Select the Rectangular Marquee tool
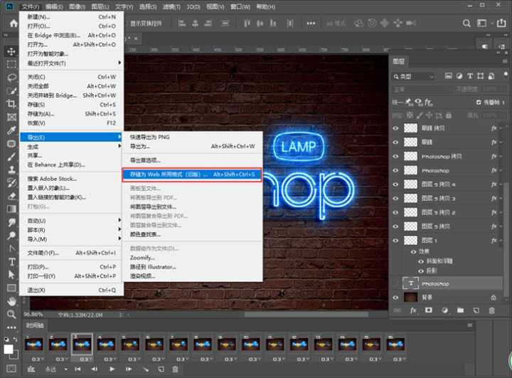512x378 pixels. coord(11,64)
